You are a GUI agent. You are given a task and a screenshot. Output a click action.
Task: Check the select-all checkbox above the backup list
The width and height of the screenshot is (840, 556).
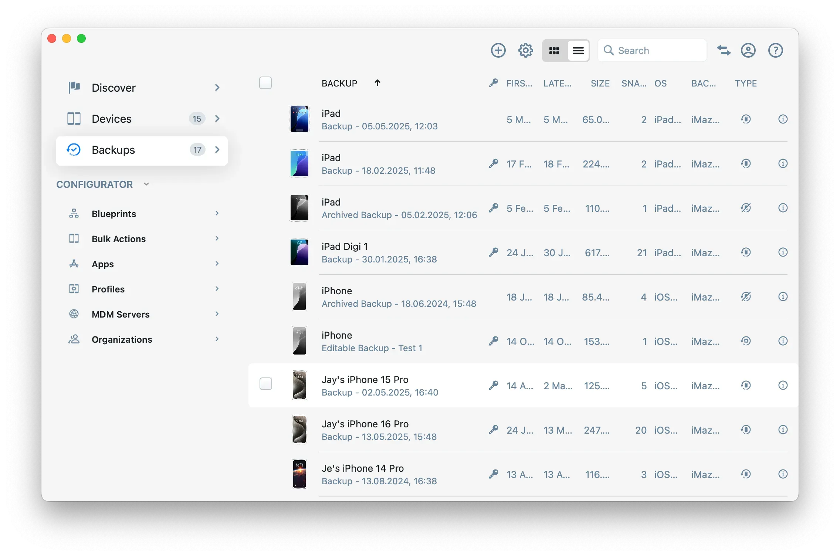(x=265, y=83)
